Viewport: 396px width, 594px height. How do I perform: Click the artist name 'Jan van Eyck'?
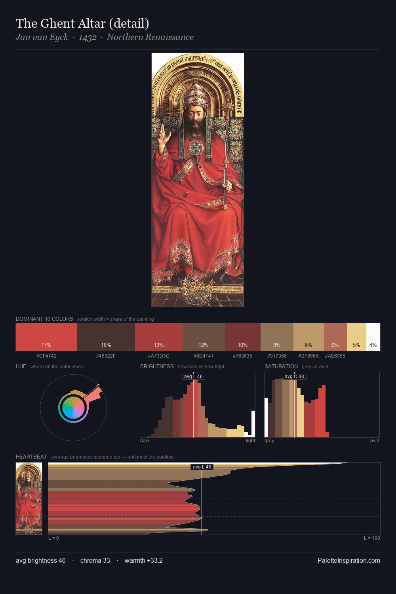coord(42,37)
